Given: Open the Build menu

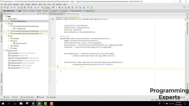Looking at the screenshot, I should tap(40, 4).
